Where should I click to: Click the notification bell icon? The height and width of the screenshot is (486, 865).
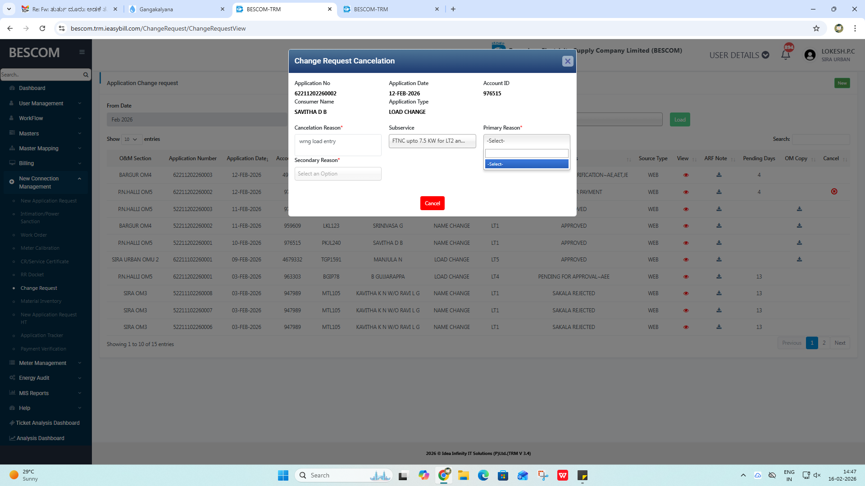(x=785, y=55)
